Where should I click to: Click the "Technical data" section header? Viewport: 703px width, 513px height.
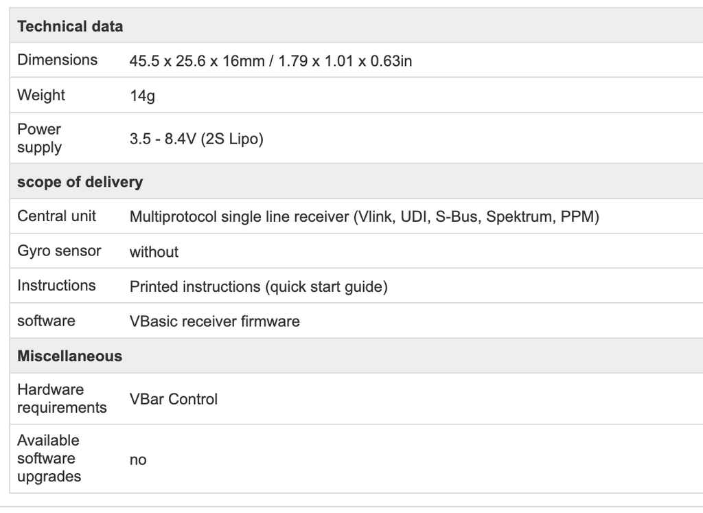[70, 27]
